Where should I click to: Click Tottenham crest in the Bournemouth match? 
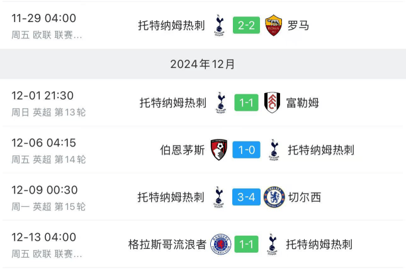[x=274, y=150]
